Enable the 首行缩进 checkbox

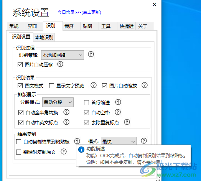tap(86, 102)
